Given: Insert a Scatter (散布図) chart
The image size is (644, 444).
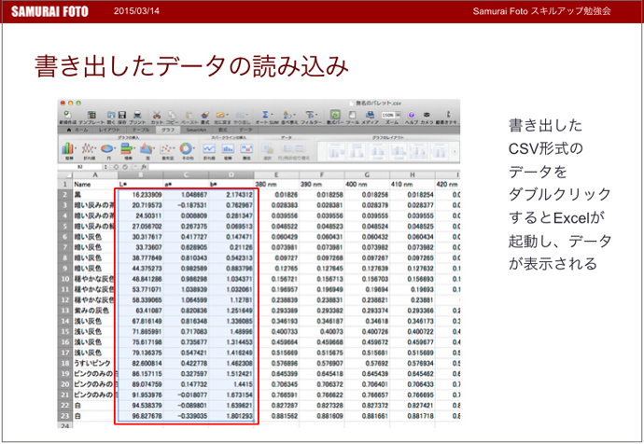Looking at the screenshot, I should pos(166,148).
